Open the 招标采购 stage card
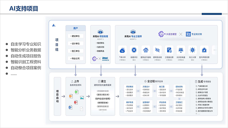 (179, 91)
